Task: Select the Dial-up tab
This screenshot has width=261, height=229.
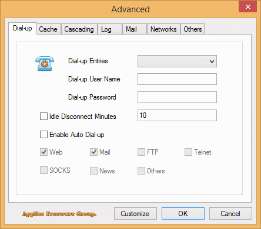Action: coord(22,28)
